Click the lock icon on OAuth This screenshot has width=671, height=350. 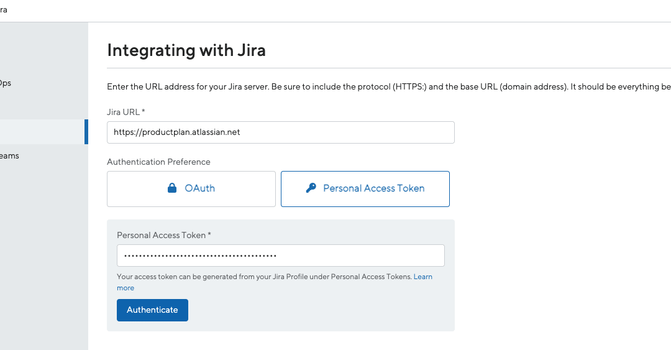coord(172,188)
